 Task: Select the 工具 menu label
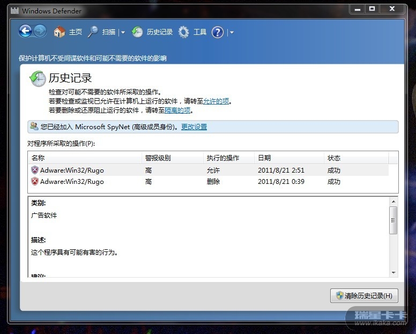click(200, 32)
